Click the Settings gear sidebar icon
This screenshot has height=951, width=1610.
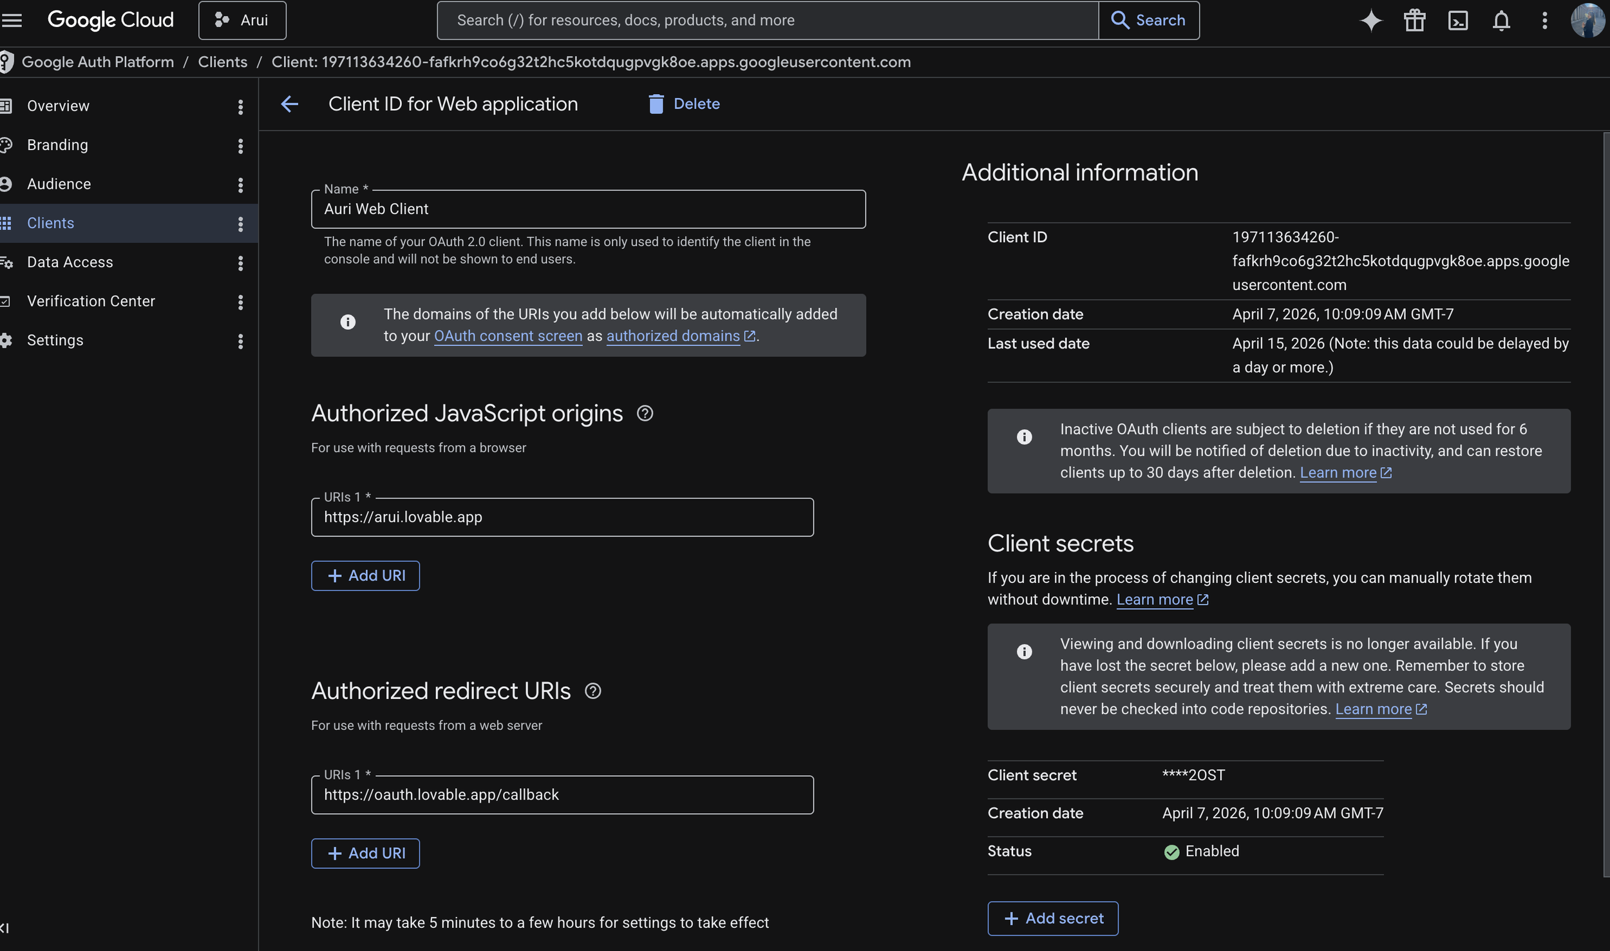(x=6, y=340)
